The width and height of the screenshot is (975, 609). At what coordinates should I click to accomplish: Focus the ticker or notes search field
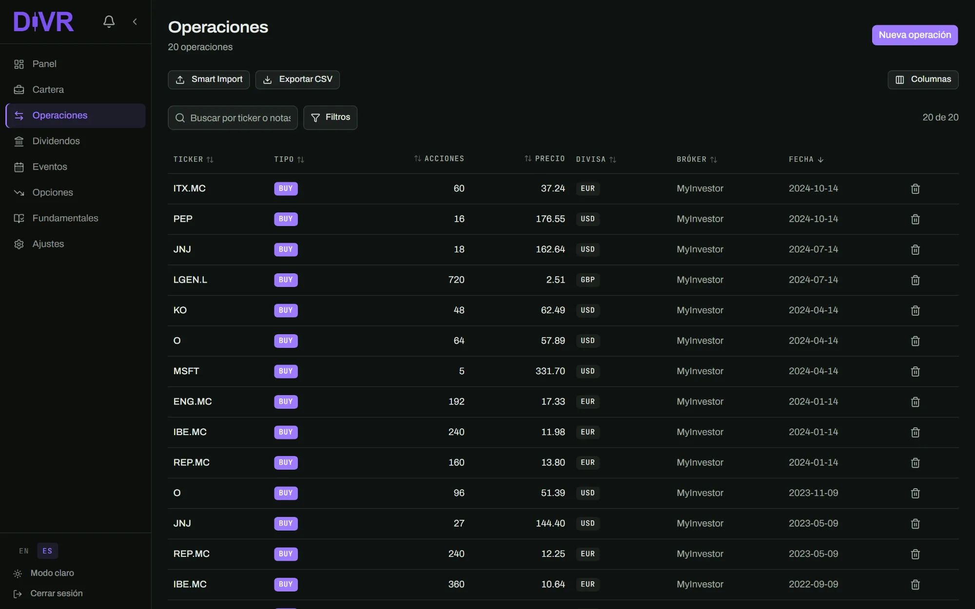point(233,118)
